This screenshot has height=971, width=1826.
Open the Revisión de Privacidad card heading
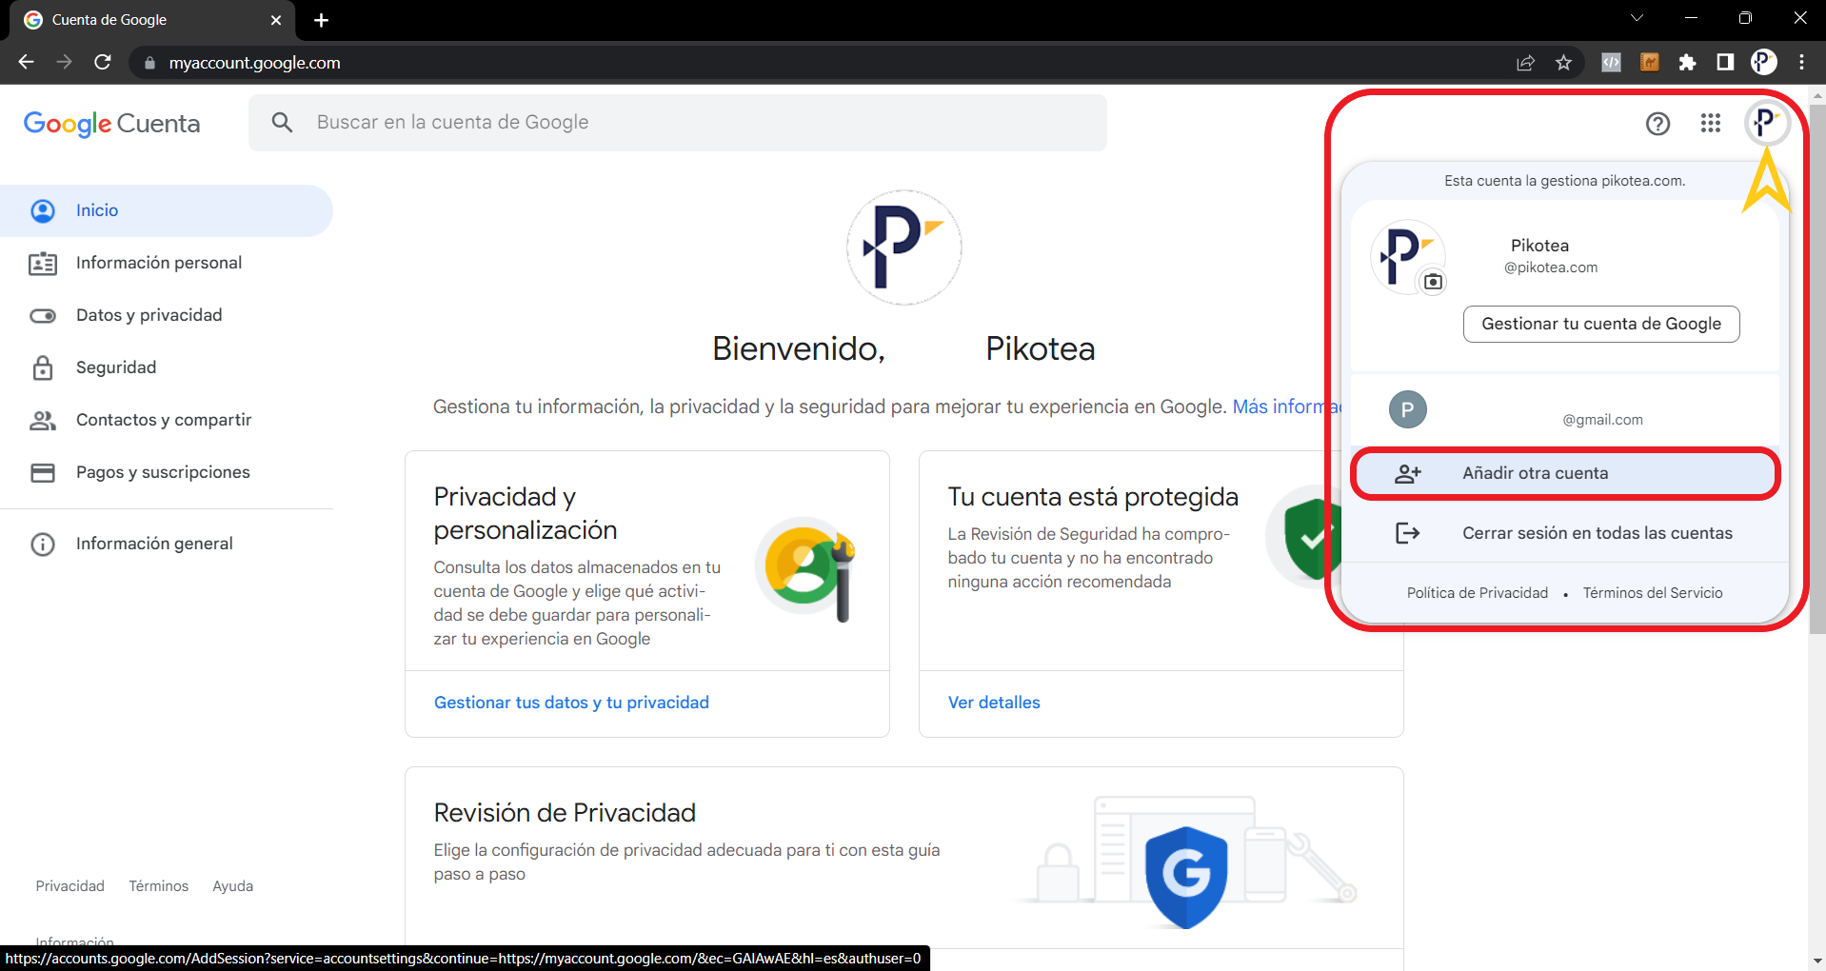click(x=565, y=813)
